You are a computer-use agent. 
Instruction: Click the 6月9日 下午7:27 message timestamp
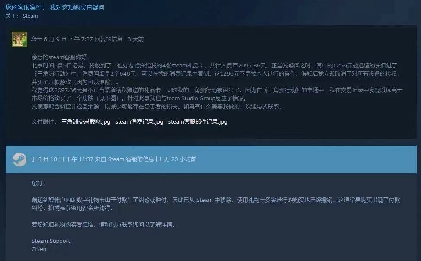tap(62, 39)
